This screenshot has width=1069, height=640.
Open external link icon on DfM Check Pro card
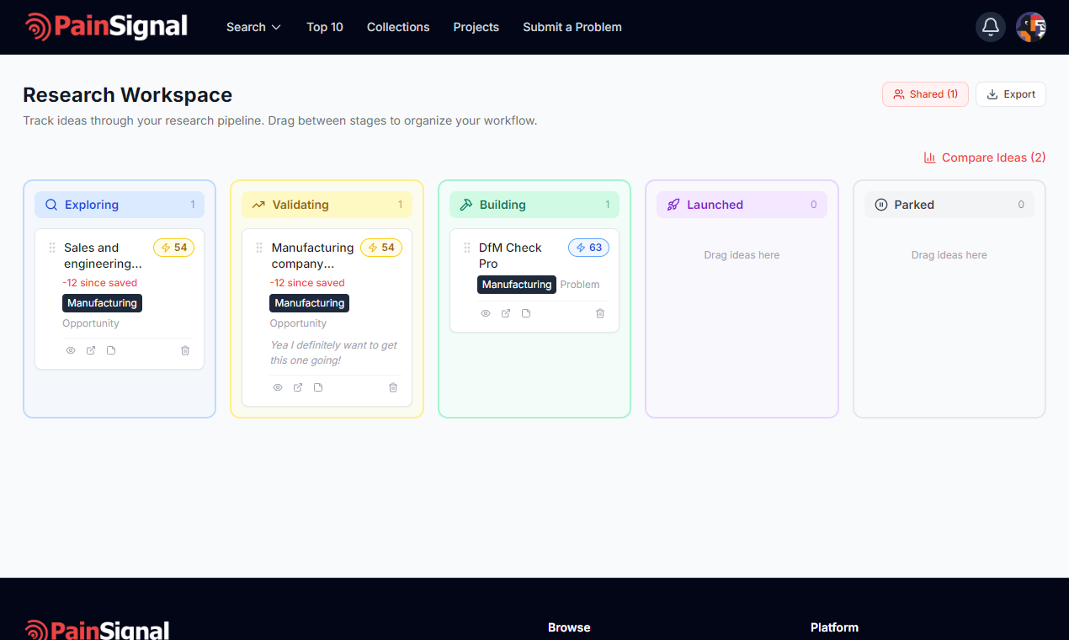(506, 313)
